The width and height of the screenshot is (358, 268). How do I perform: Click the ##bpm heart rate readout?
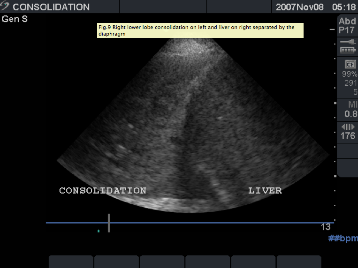[x=343, y=238]
